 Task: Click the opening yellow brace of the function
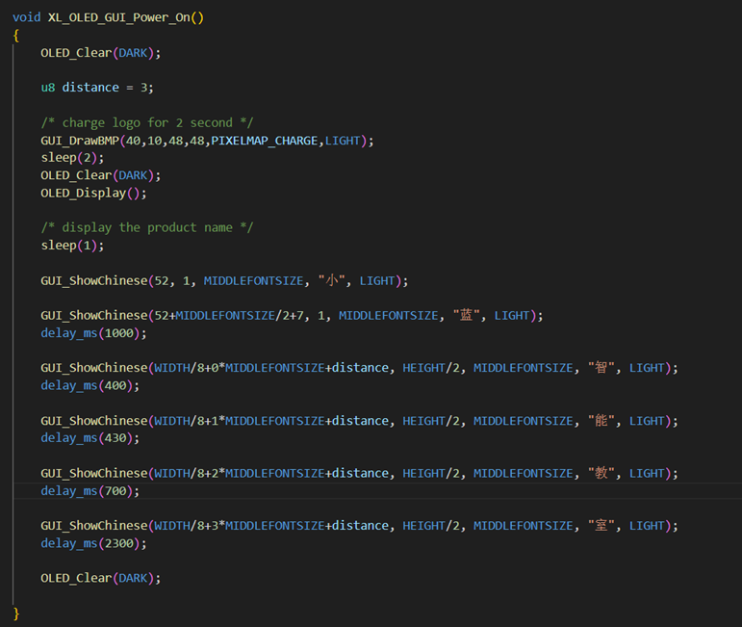click(x=16, y=36)
